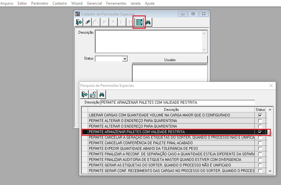
Task: Go to last record in Cadastro toolbar
Action: pyautogui.click(x=130, y=22)
